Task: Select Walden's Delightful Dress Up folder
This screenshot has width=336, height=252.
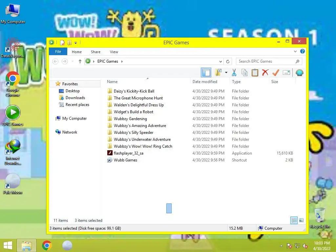Action: 139,105
